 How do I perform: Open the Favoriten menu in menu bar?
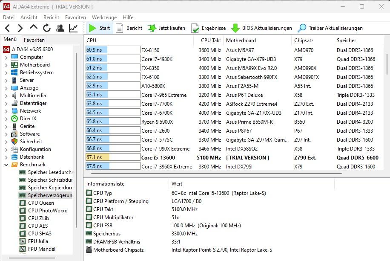[75, 17]
